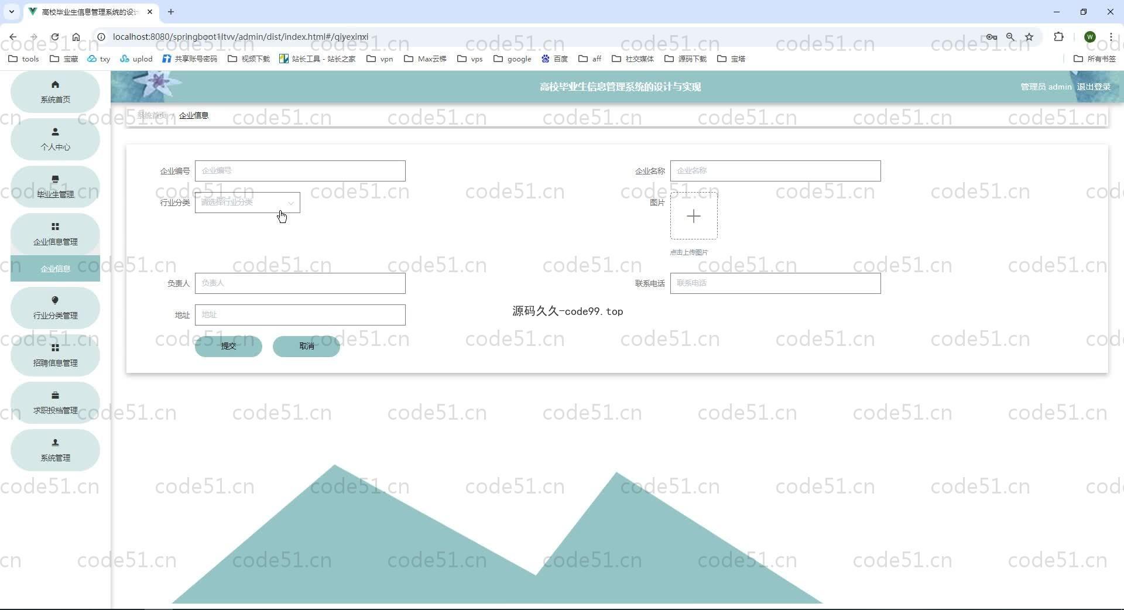
Task: Click the site info icon in address bar
Action: click(x=101, y=37)
